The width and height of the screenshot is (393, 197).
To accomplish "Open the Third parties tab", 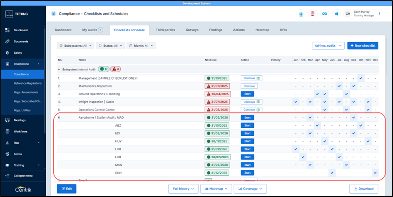I will coord(165,30).
